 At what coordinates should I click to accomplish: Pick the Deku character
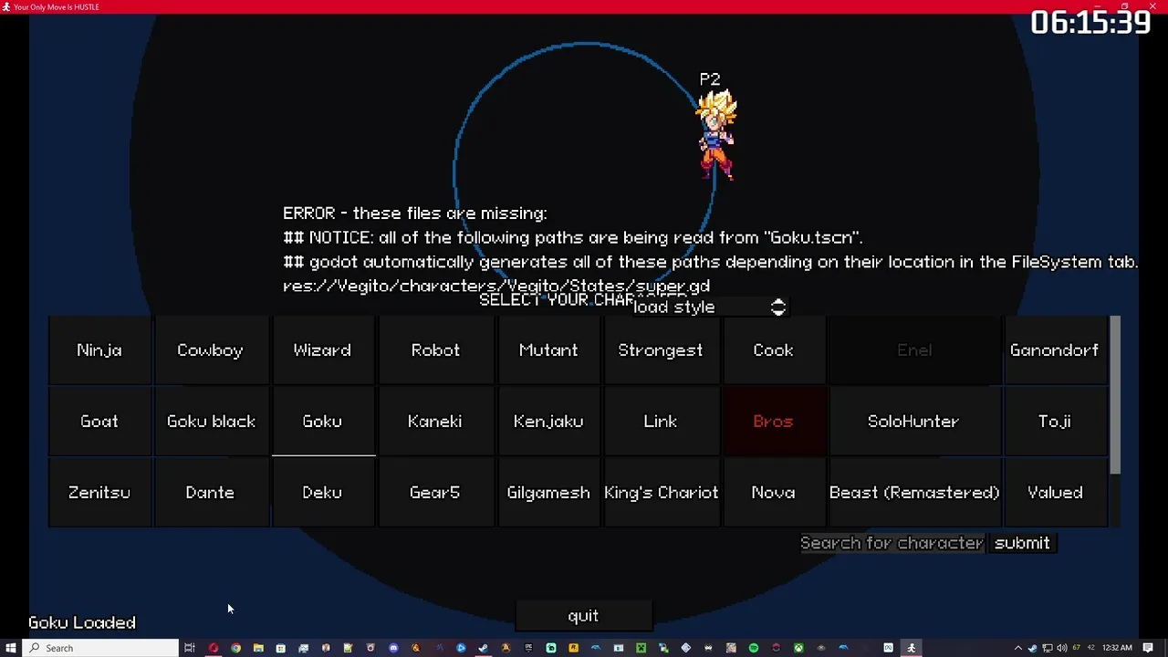point(322,493)
